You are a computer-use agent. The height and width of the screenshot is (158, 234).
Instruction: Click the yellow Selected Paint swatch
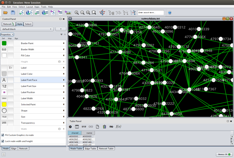(x=4, y=104)
